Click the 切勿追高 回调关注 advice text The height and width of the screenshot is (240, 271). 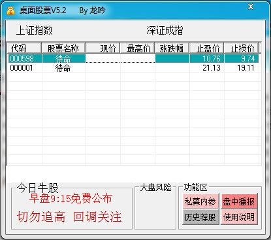point(69,216)
